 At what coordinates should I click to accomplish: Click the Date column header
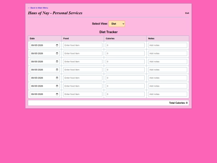[45, 39]
